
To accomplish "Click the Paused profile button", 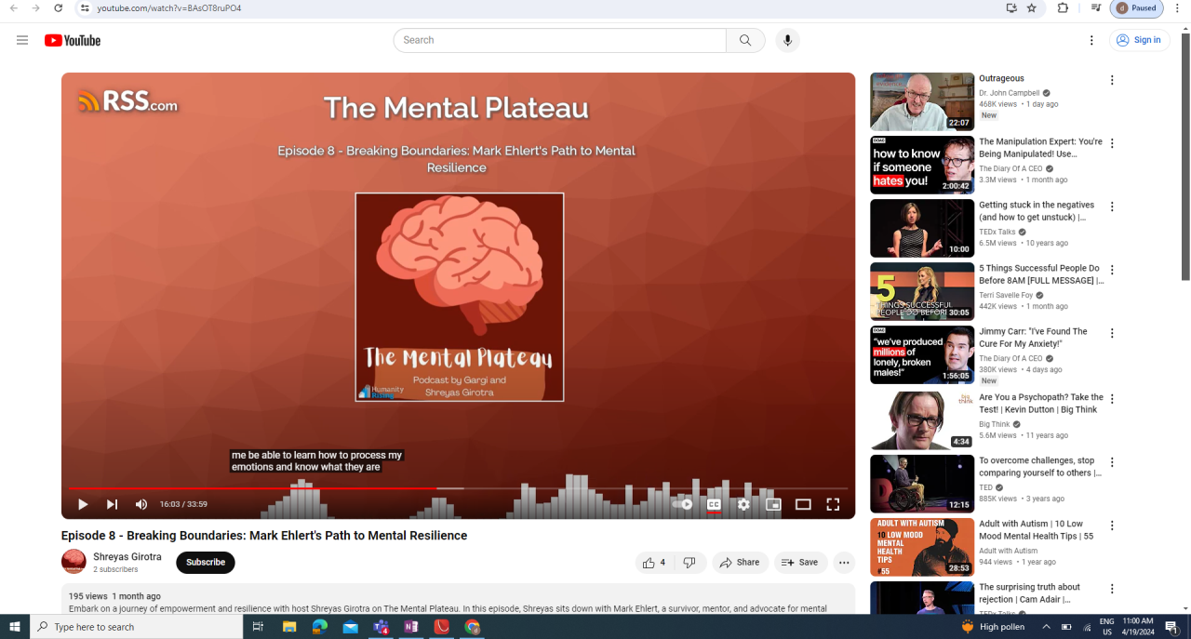I will (x=1137, y=8).
